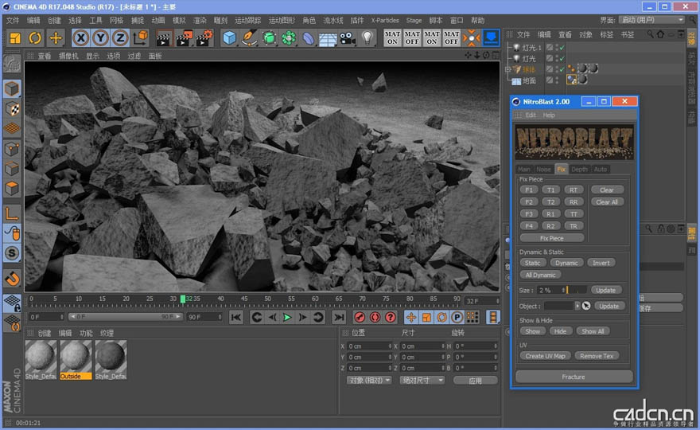700x430 pixels.
Task: Select the Move tool in top toolbar
Action: (56, 38)
